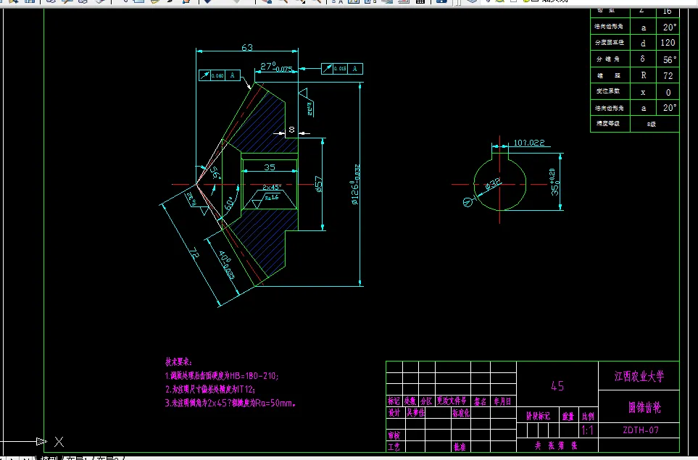Select the "年月日" column header

(502, 401)
